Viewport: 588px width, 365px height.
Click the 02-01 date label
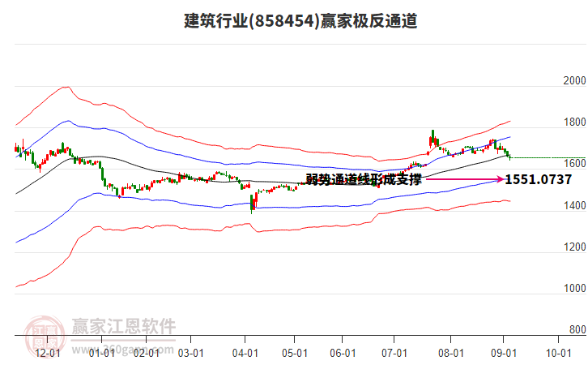[x=147, y=353]
